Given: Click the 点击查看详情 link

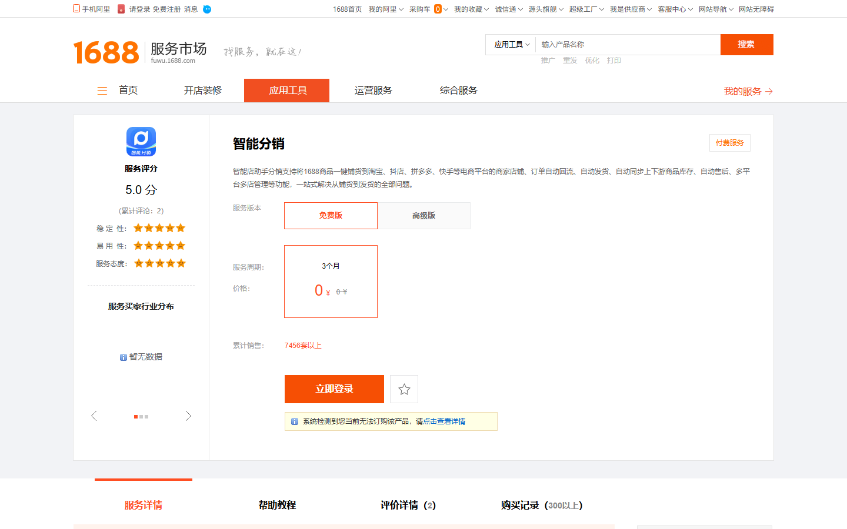Looking at the screenshot, I should [444, 421].
